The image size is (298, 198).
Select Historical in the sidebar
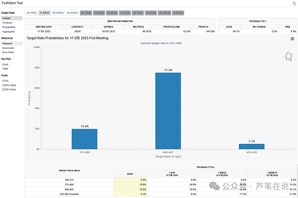tap(7, 44)
